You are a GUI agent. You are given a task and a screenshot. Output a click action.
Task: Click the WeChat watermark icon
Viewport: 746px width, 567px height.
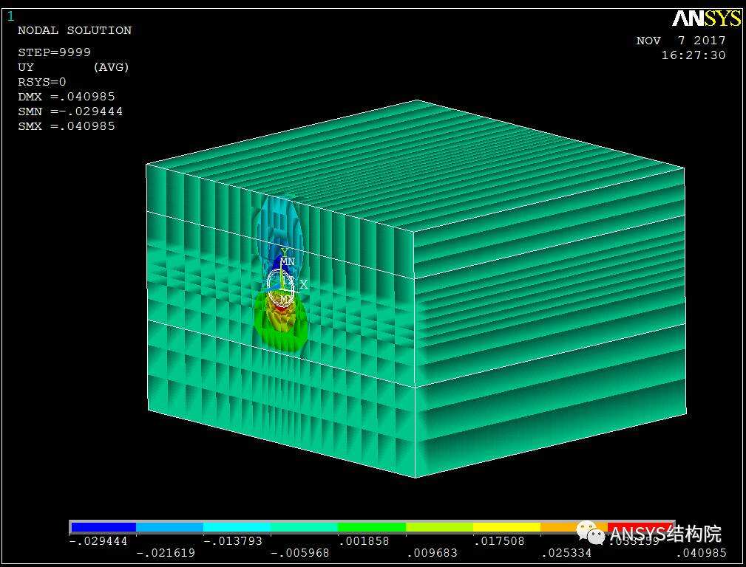coord(591,532)
